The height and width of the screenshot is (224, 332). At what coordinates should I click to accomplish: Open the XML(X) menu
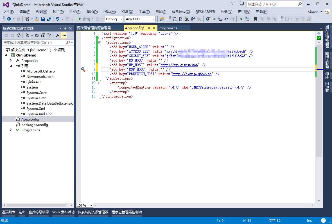tap(127, 12)
